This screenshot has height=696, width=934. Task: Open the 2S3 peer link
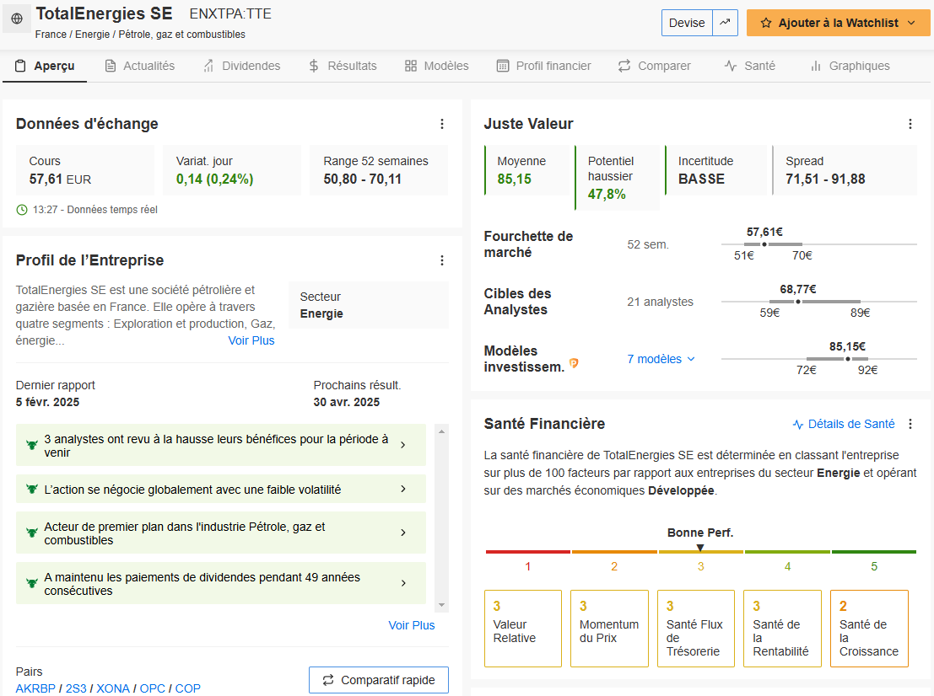76,688
